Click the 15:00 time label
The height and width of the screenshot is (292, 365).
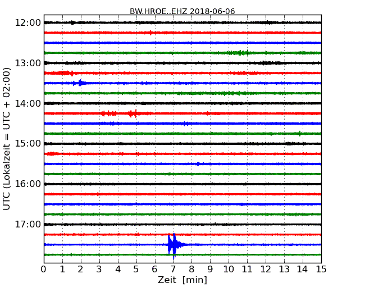tap(28, 143)
